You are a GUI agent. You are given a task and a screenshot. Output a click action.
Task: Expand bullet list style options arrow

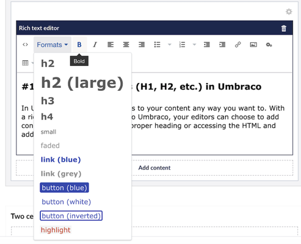point(170,45)
